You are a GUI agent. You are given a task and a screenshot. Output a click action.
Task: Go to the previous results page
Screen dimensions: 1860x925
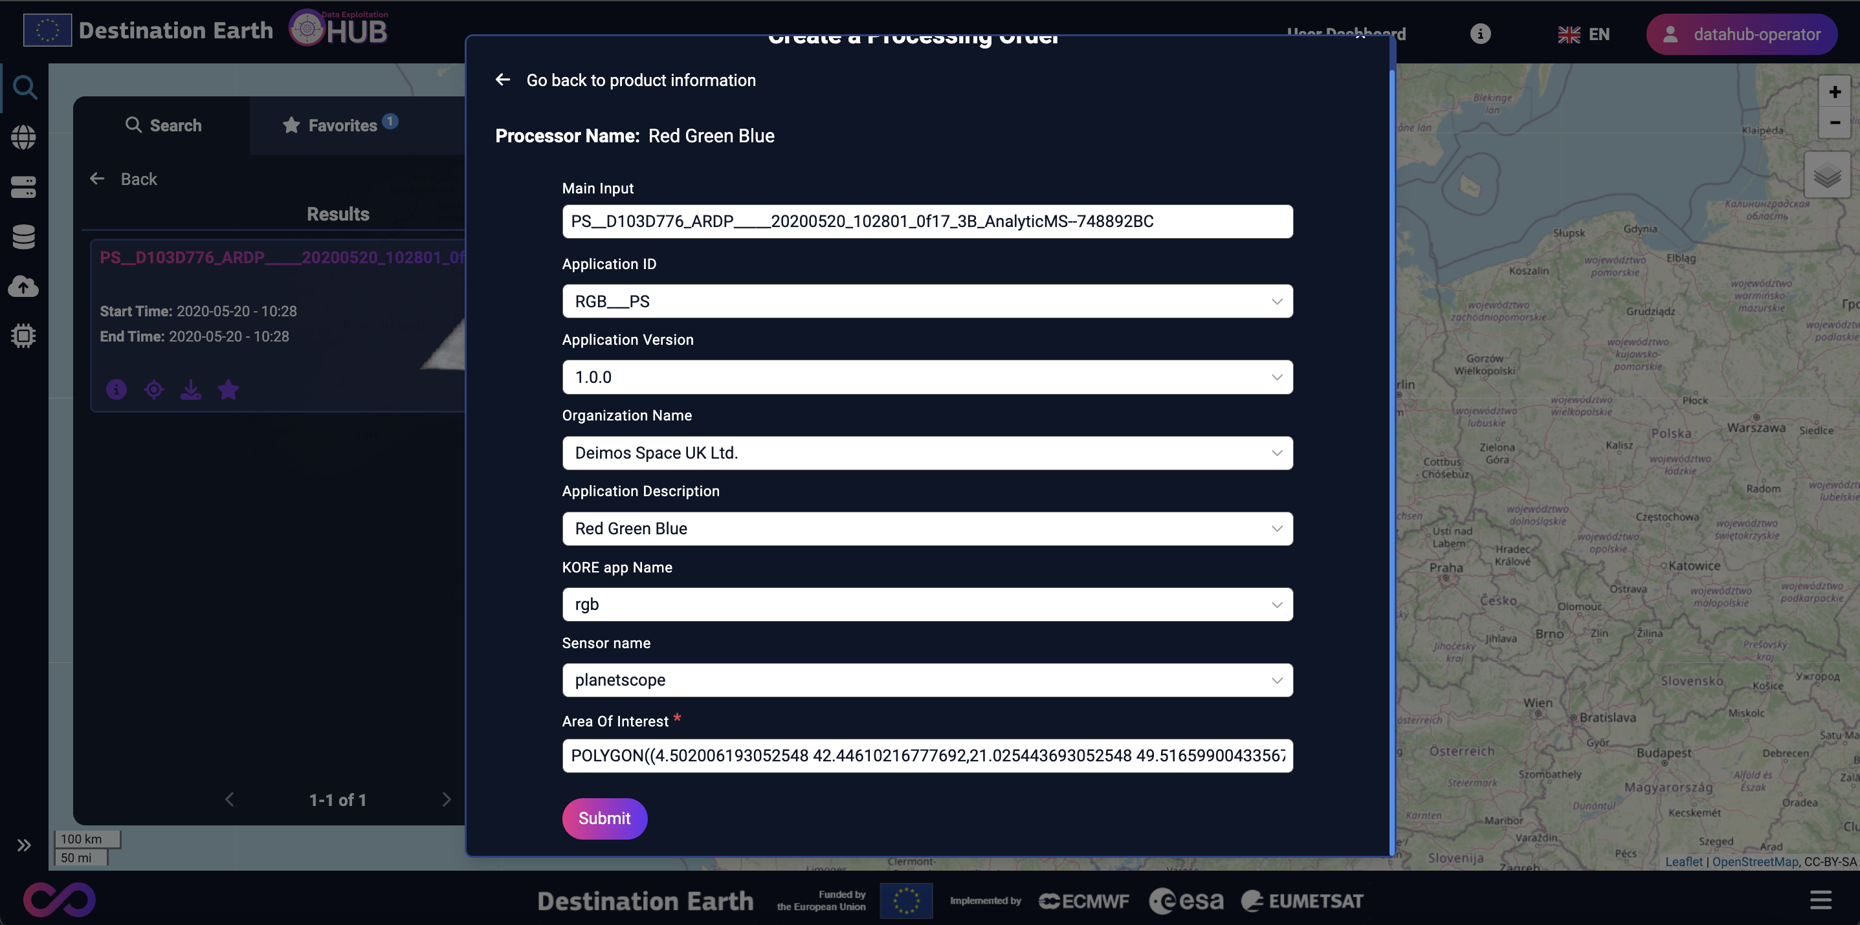point(230,800)
